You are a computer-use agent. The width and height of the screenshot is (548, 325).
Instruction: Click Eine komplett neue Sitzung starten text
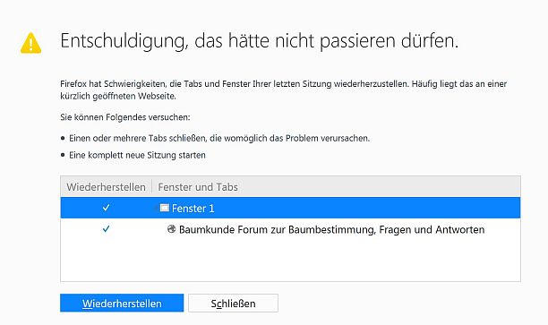pos(137,155)
